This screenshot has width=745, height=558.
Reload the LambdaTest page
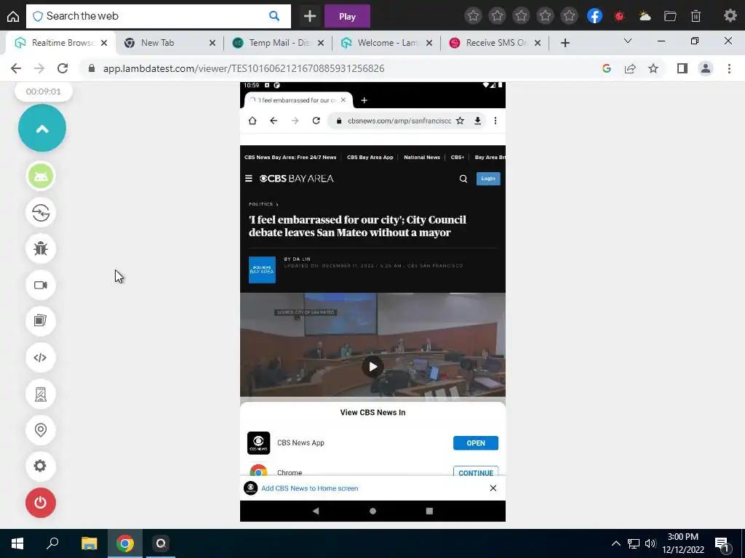[63, 68]
